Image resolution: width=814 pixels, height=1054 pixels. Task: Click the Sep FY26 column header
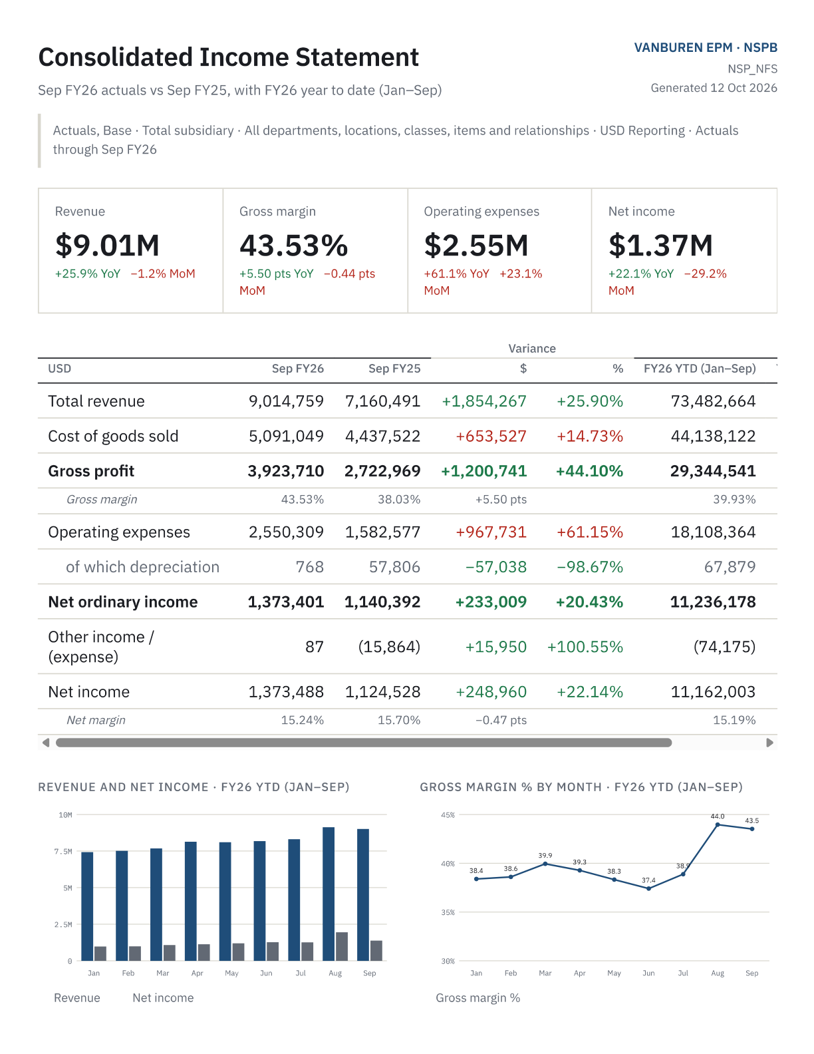pos(298,369)
